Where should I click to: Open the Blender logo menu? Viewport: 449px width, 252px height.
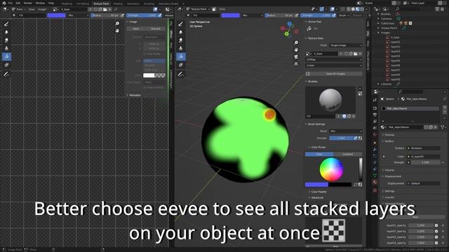(4, 3)
